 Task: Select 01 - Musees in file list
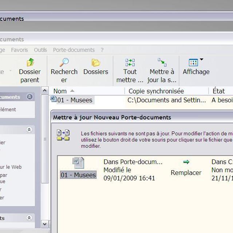(x=75, y=100)
